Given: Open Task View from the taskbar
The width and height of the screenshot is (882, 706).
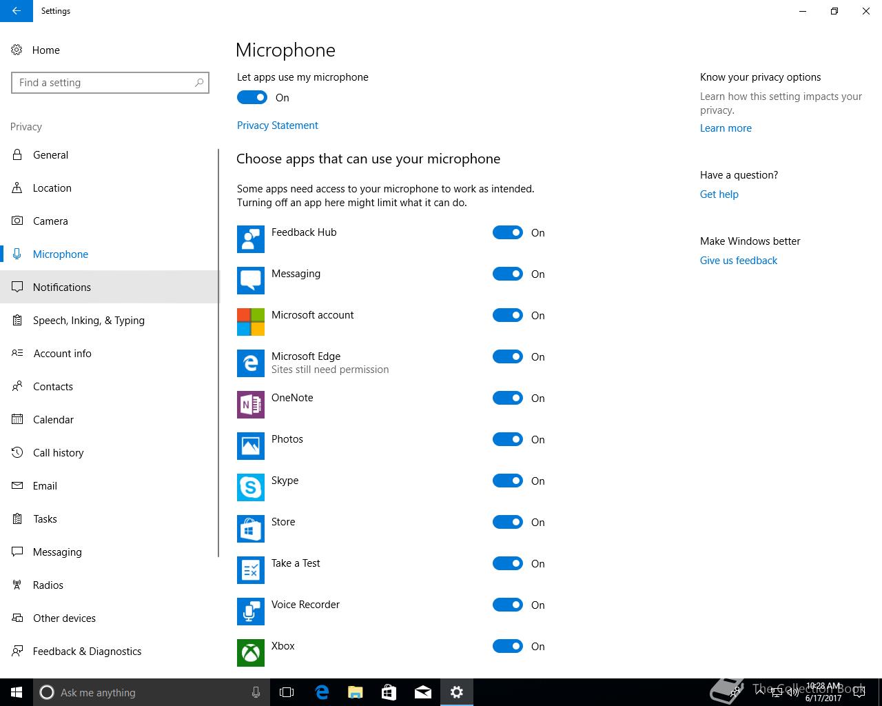Looking at the screenshot, I should coord(287,692).
